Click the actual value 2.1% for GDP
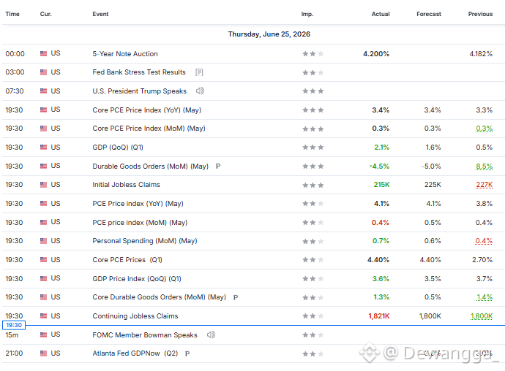 click(381, 148)
